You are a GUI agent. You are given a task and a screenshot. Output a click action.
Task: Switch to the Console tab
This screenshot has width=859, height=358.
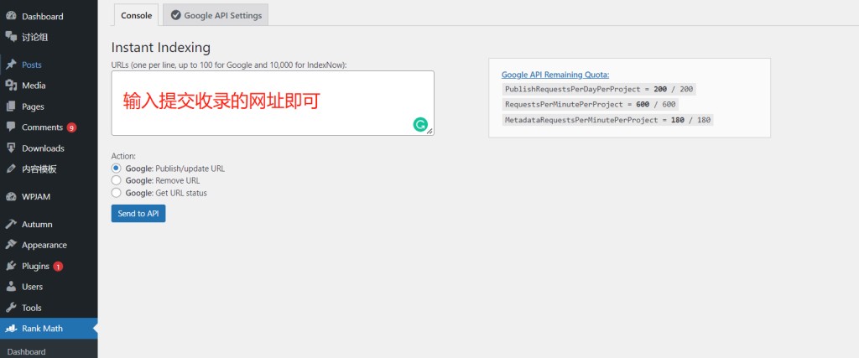(137, 15)
